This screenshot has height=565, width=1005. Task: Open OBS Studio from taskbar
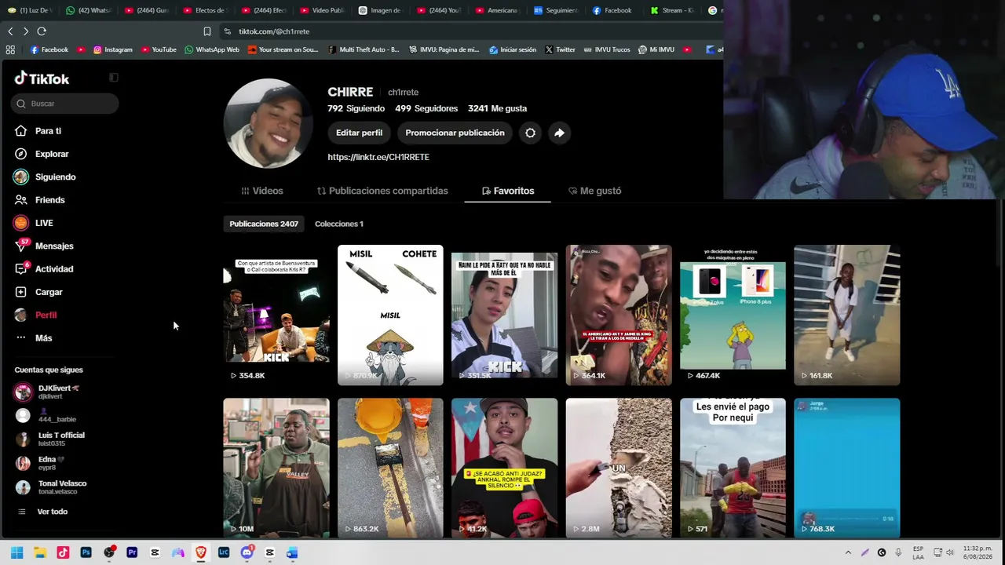pos(109,552)
